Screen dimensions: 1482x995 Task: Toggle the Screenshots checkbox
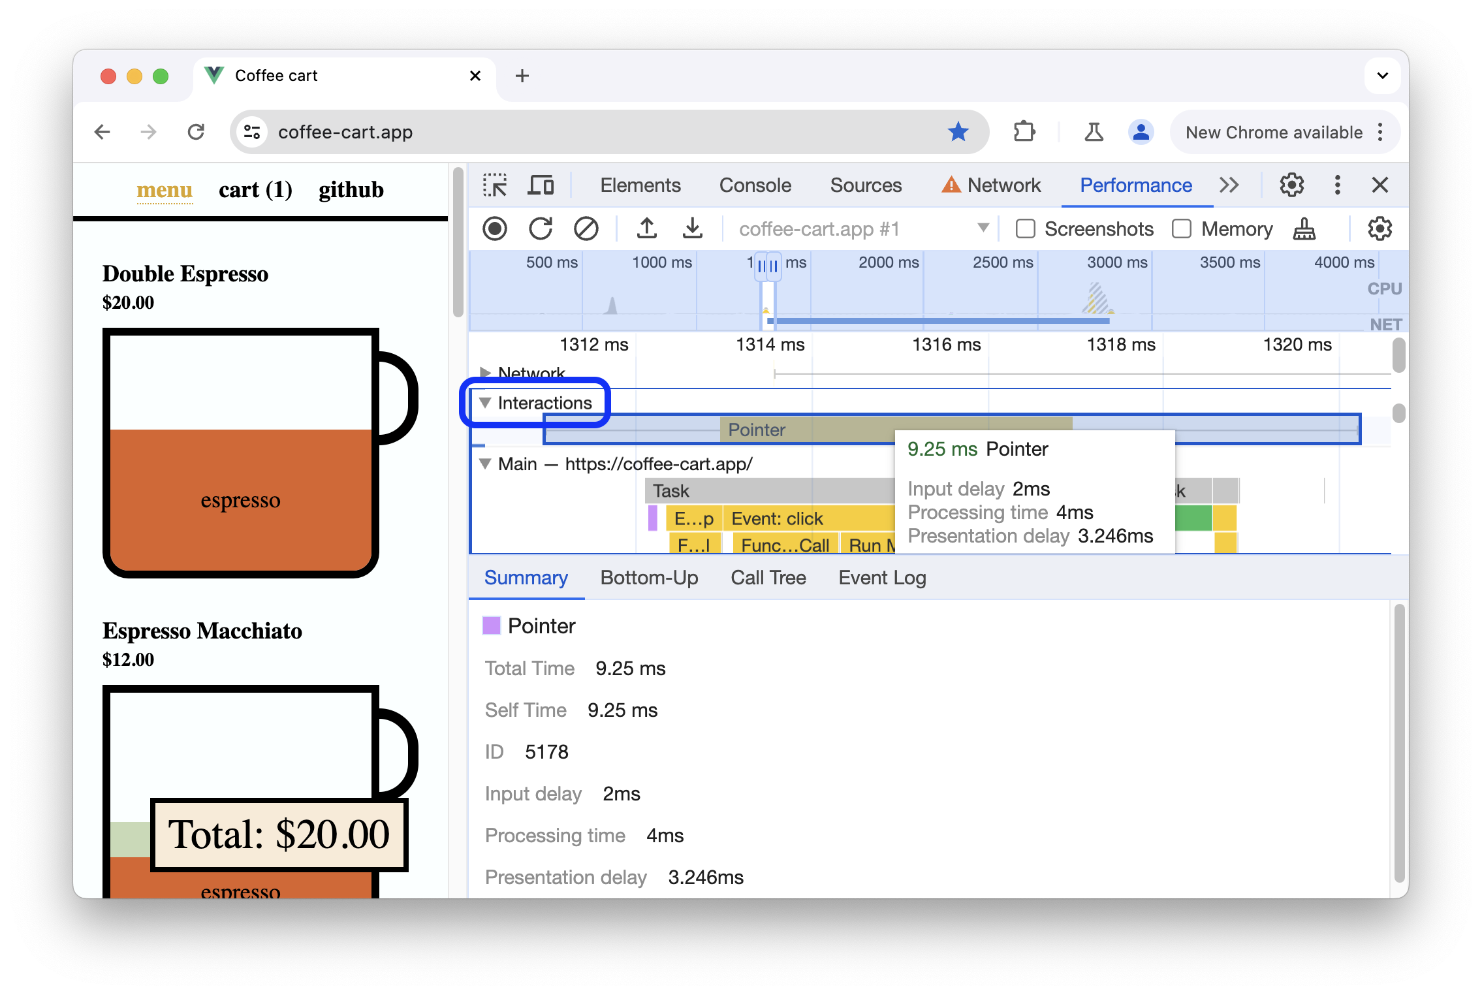tap(1022, 229)
